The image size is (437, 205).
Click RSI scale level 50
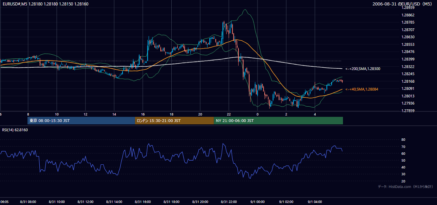[403, 160]
